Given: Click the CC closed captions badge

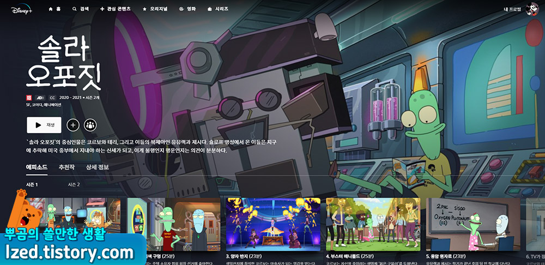Looking at the screenshot, I should (x=52, y=98).
